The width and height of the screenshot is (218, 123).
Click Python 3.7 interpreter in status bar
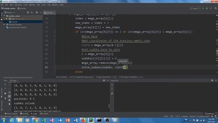[200, 116]
